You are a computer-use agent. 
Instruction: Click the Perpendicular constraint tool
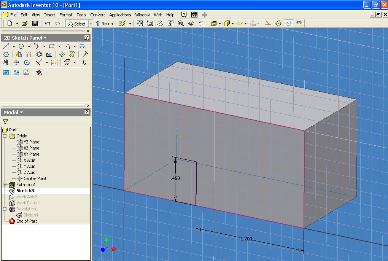39,62
